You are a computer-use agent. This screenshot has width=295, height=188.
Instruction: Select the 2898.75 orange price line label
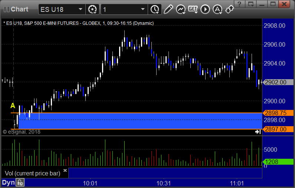278,113
